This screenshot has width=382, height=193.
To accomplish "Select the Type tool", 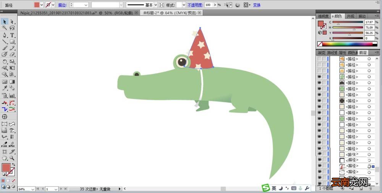I will 12,35.
